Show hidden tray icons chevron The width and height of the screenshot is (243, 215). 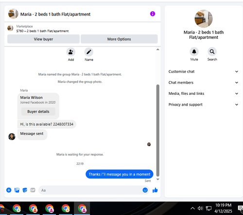click(x=192, y=208)
